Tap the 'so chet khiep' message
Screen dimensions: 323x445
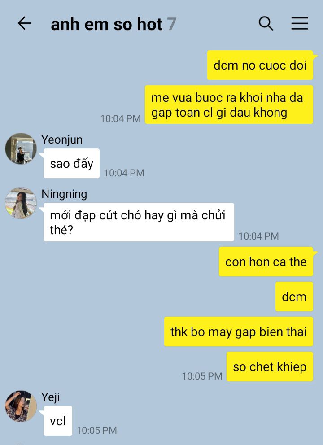[270, 366]
